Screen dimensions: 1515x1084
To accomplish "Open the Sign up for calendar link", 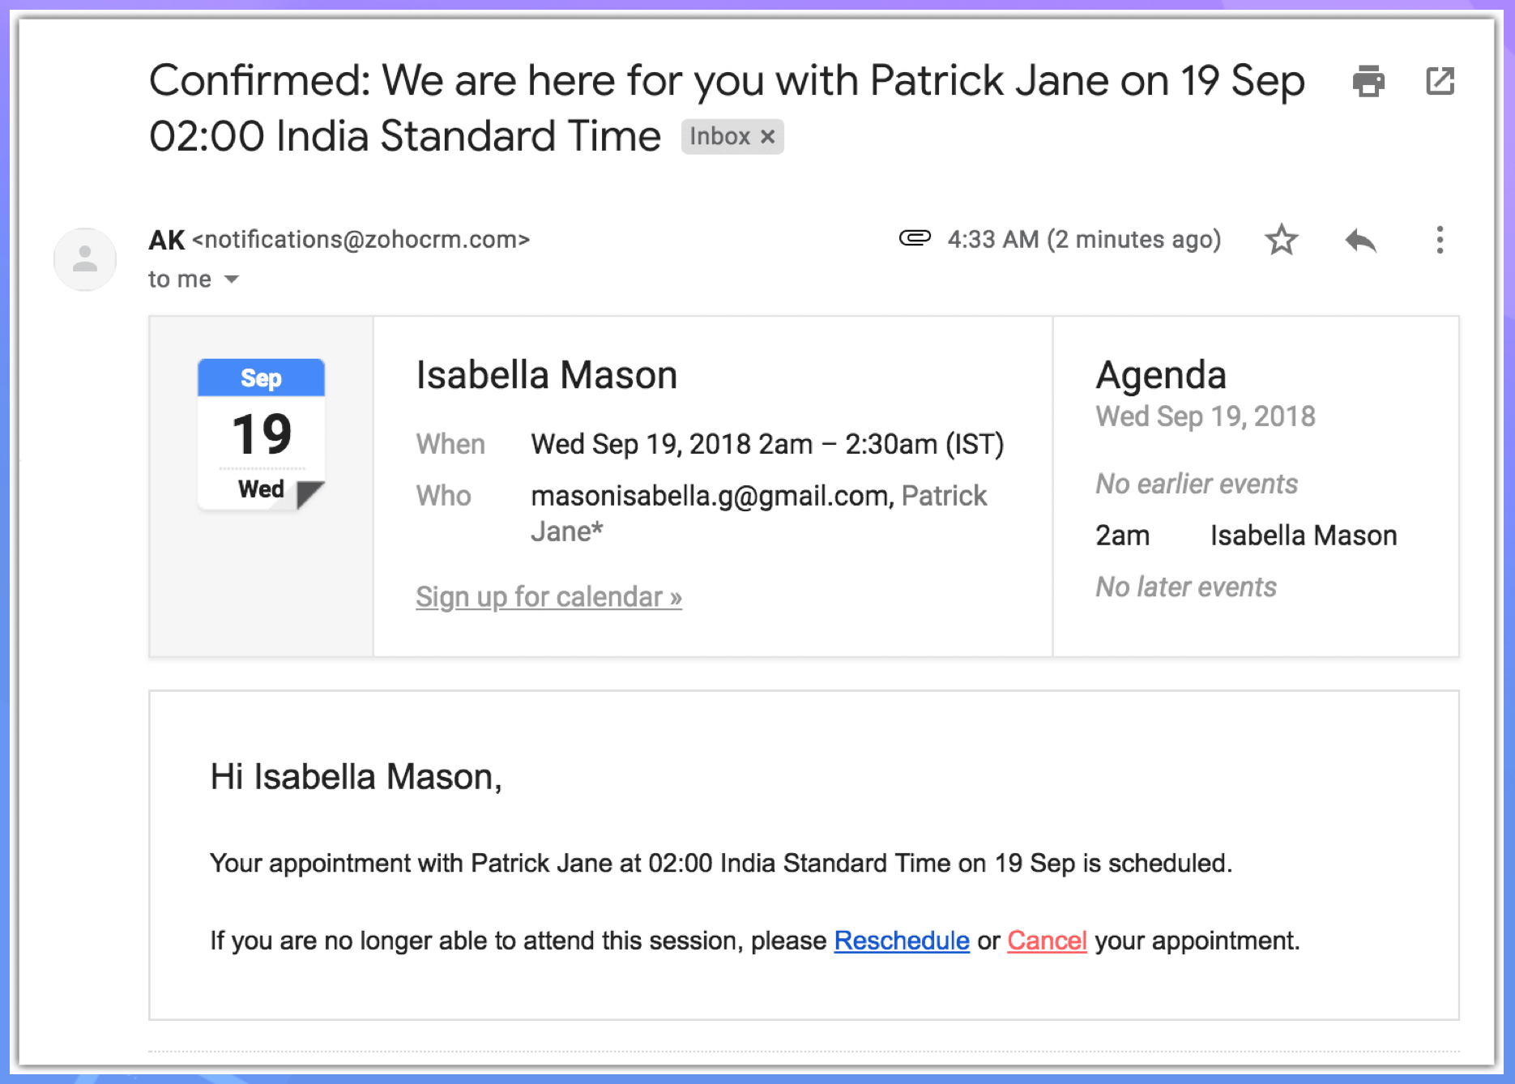I will coord(548,597).
